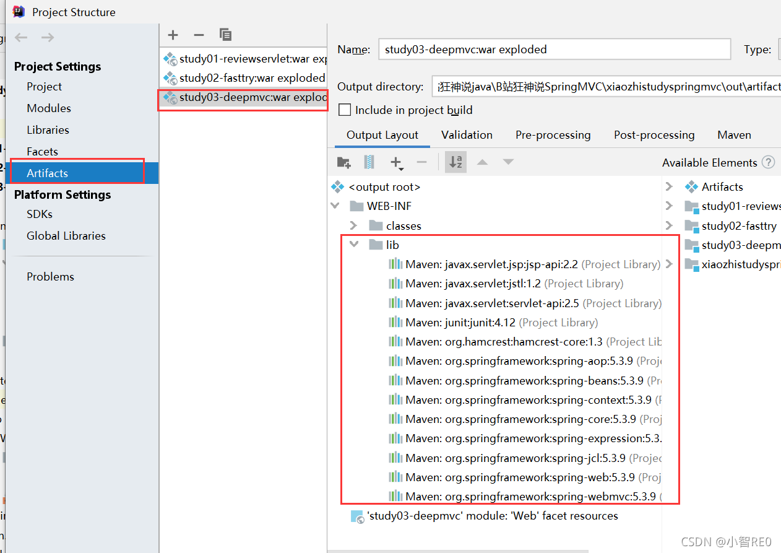Expand study01-reviewservlet in Available Elements
The image size is (781, 553).
click(669, 206)
